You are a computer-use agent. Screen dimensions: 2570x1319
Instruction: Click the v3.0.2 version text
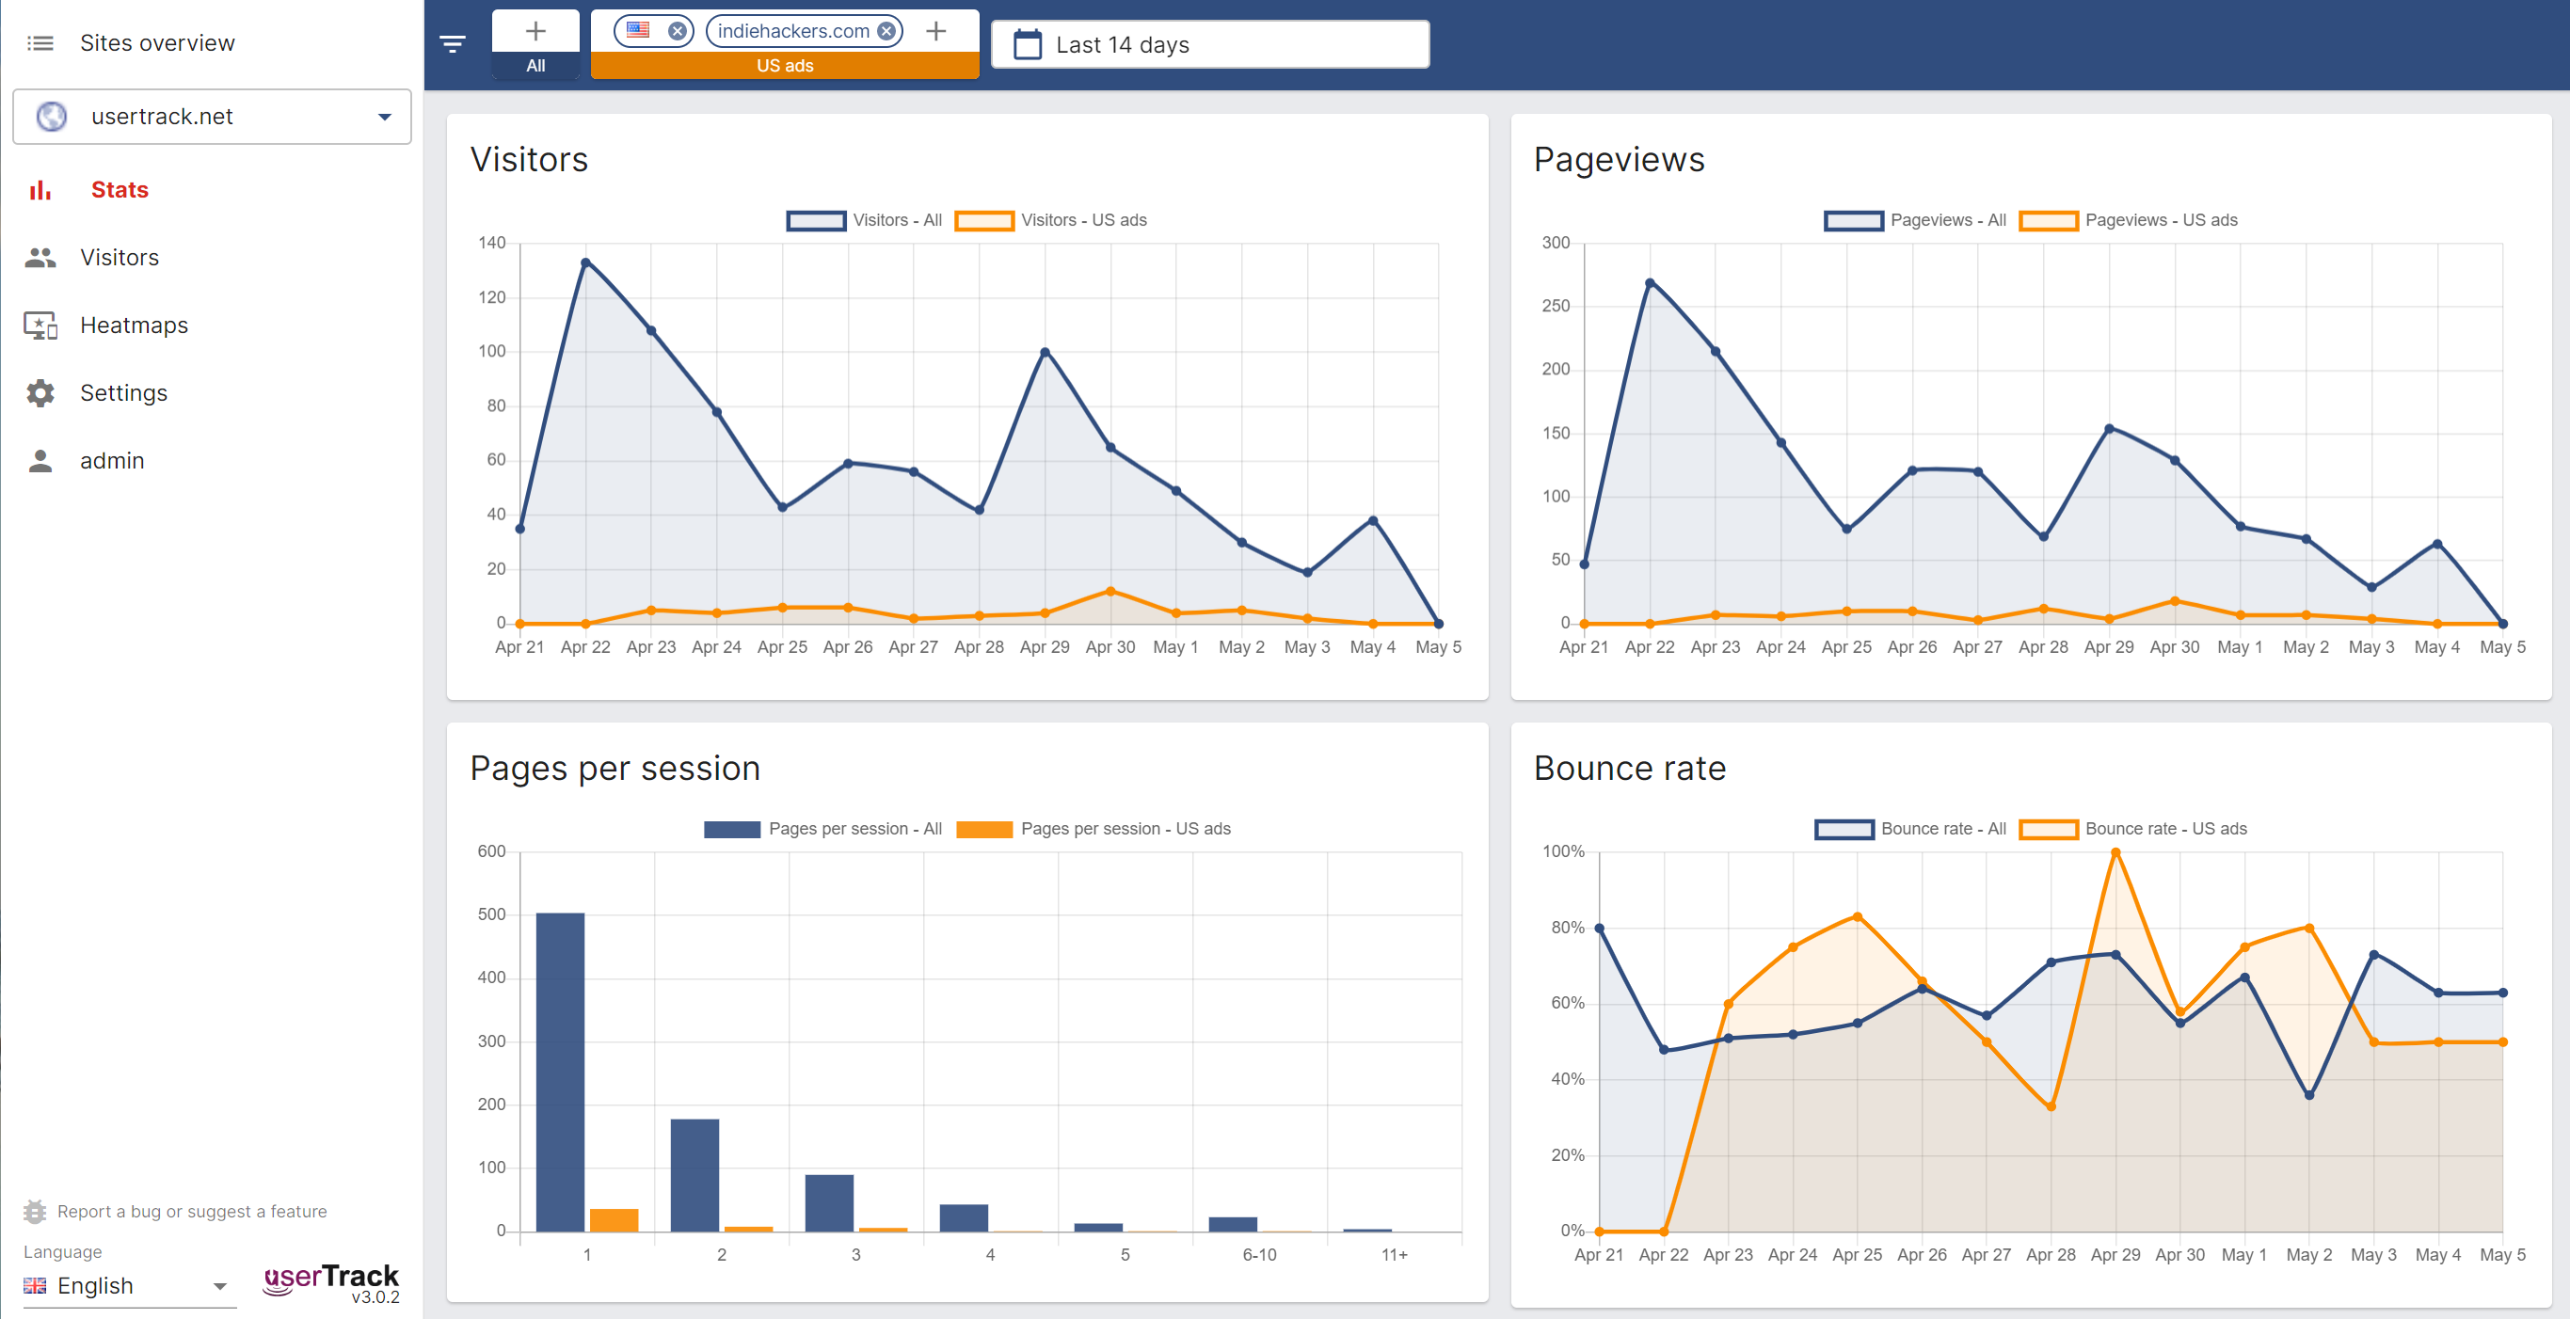(375, 1297)
